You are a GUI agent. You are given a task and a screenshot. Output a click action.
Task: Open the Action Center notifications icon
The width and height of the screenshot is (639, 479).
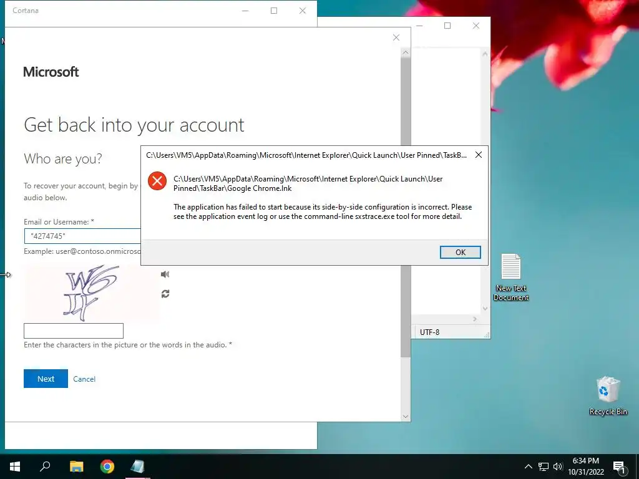coord(618,467)
